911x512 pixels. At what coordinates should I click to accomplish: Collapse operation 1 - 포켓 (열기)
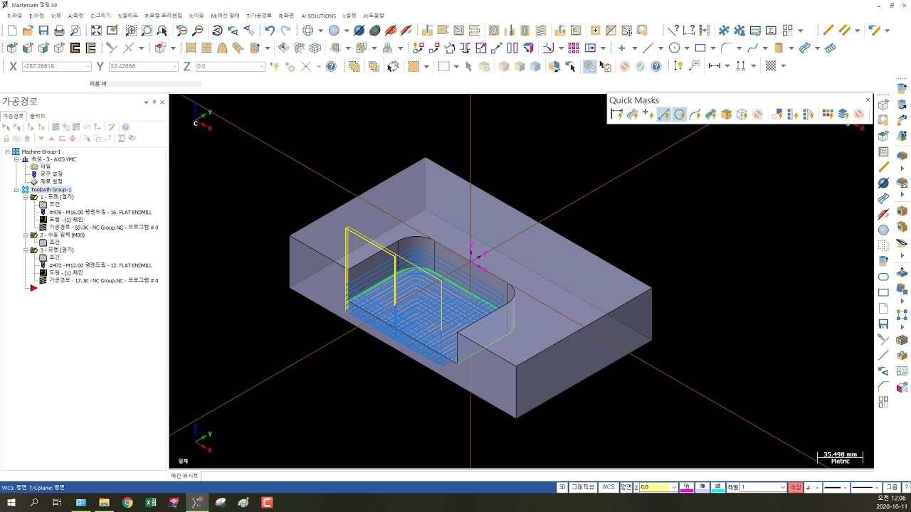[25, 197]
